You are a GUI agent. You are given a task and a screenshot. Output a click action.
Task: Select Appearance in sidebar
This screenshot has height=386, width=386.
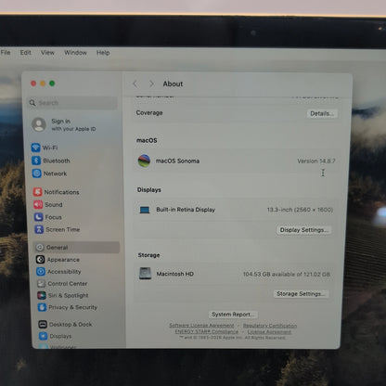(58, 260)
